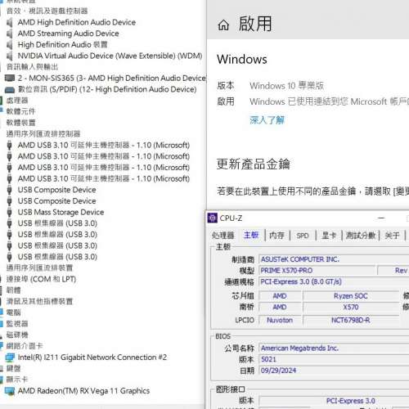The width and height of the screenshot is (409, 409).
Task: Click the 網路介面卡 category
Action: (25, 346)
